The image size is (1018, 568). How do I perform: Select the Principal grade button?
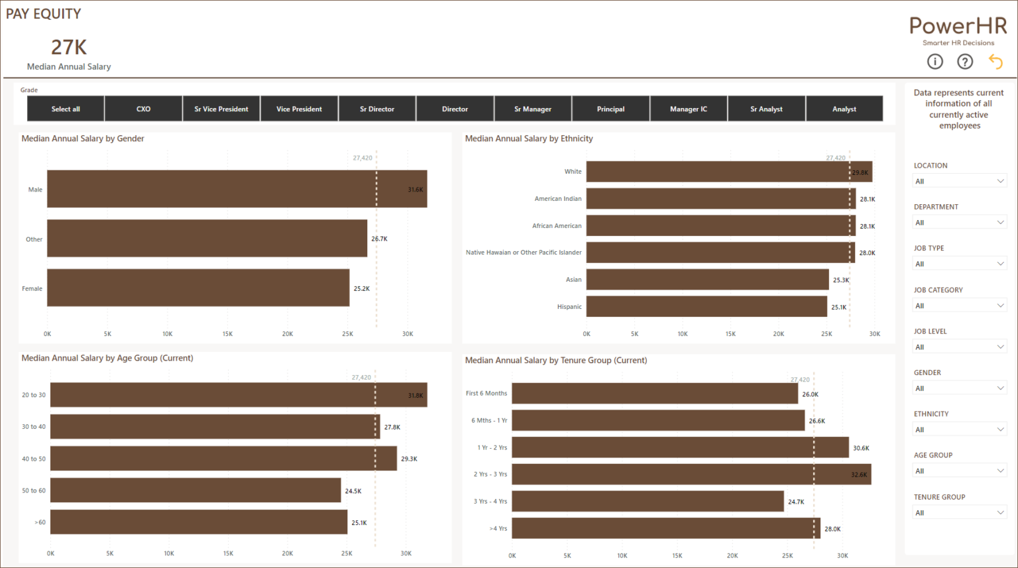610,108
